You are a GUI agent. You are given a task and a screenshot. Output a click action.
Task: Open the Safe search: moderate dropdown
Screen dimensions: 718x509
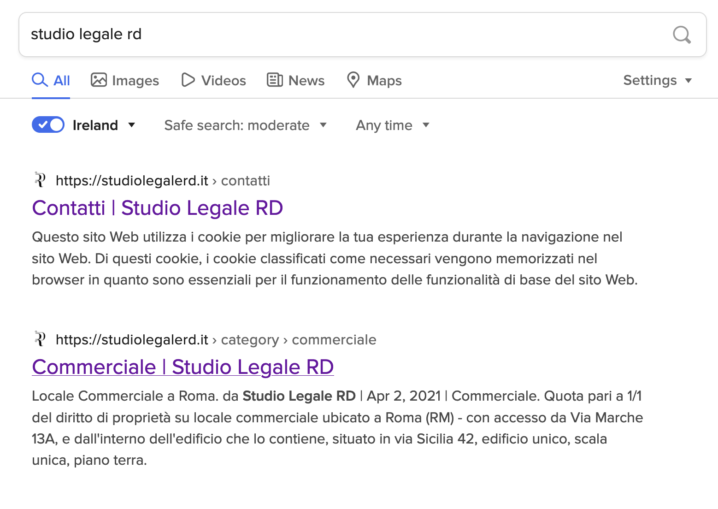(x=245, y=125)
